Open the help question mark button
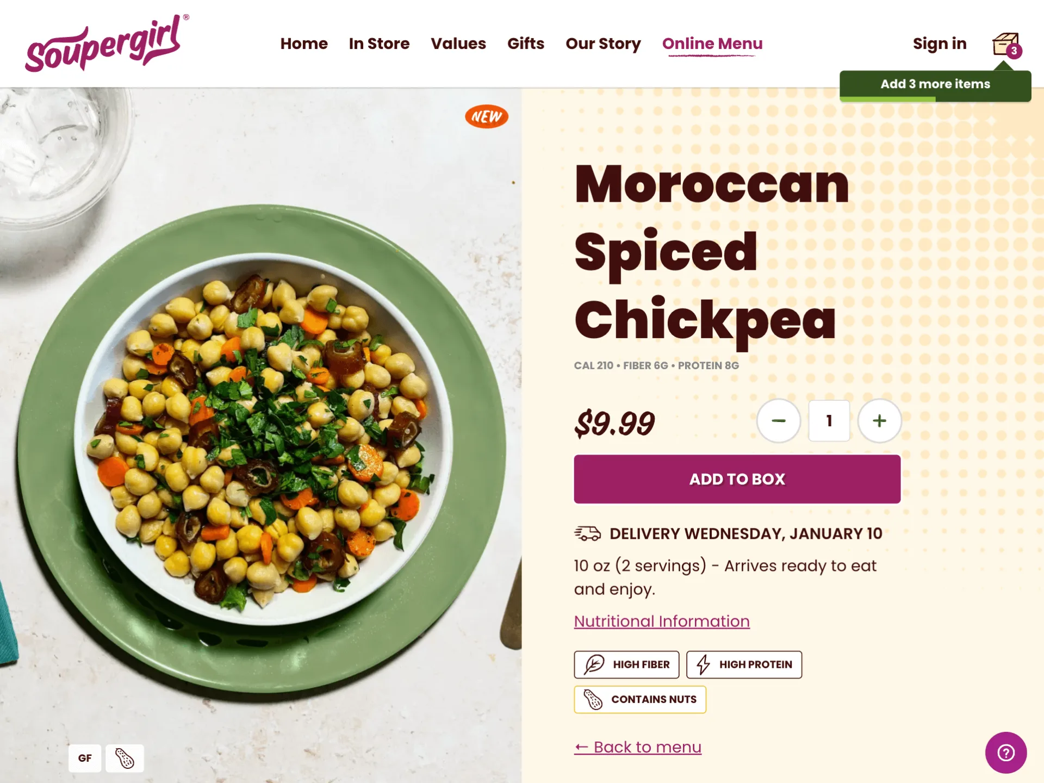 [1005, 753]
